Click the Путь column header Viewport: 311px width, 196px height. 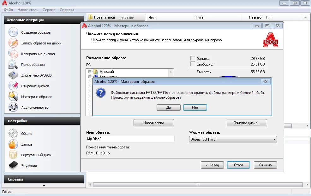pos(217,17)
